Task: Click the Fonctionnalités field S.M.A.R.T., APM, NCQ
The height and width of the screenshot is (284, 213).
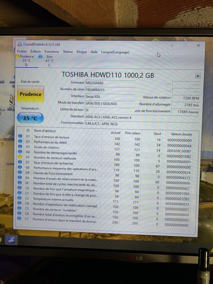Action: point(142,124)
